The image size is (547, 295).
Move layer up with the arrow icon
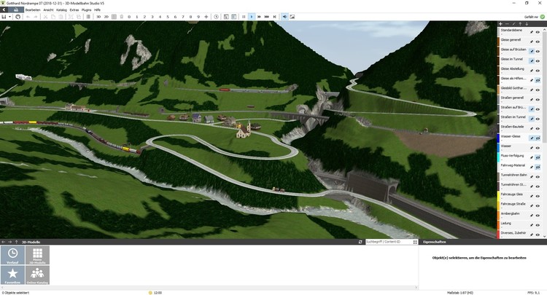(520, 24)
